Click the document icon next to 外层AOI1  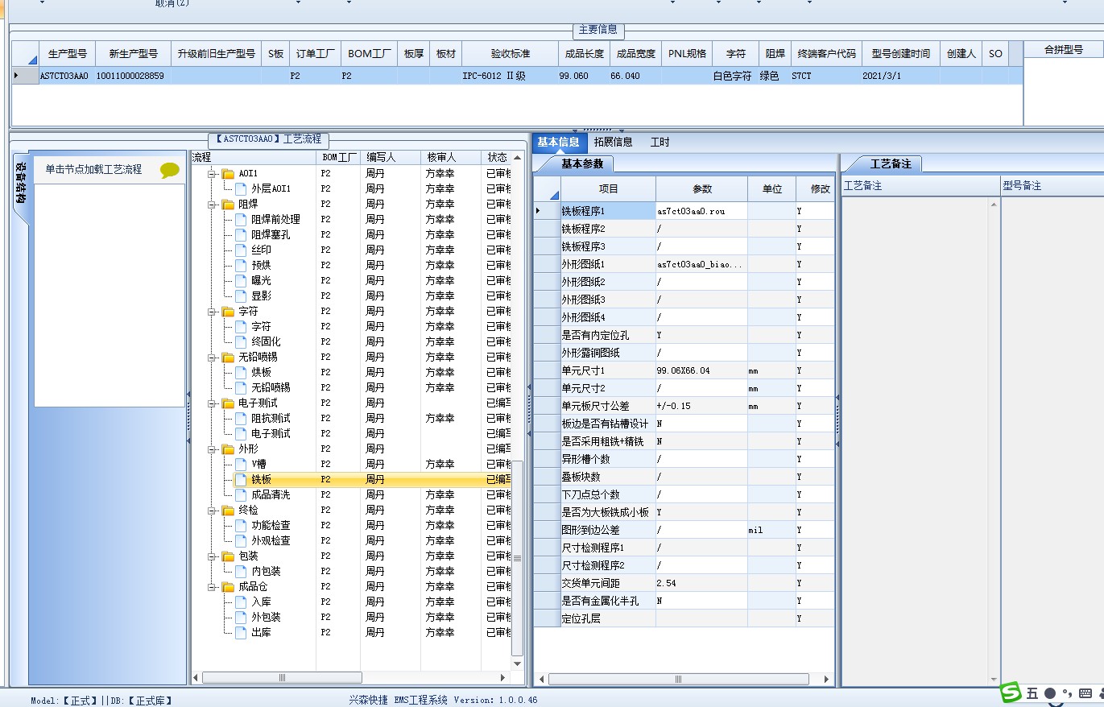[241, 188]
